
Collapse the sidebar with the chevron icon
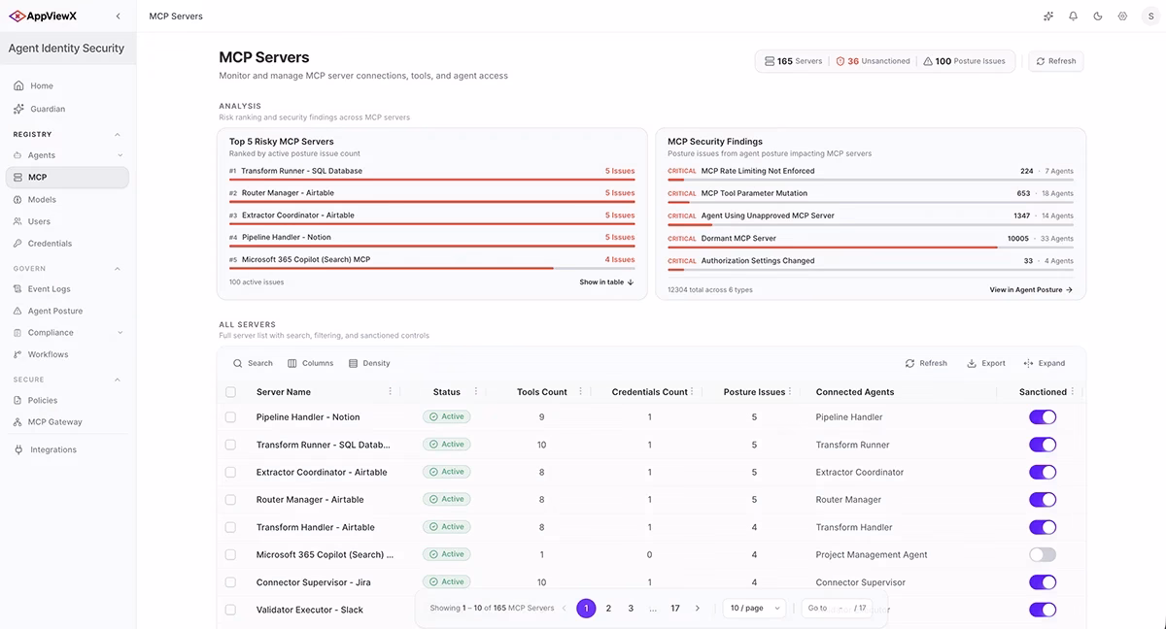[x=118, y=17]
